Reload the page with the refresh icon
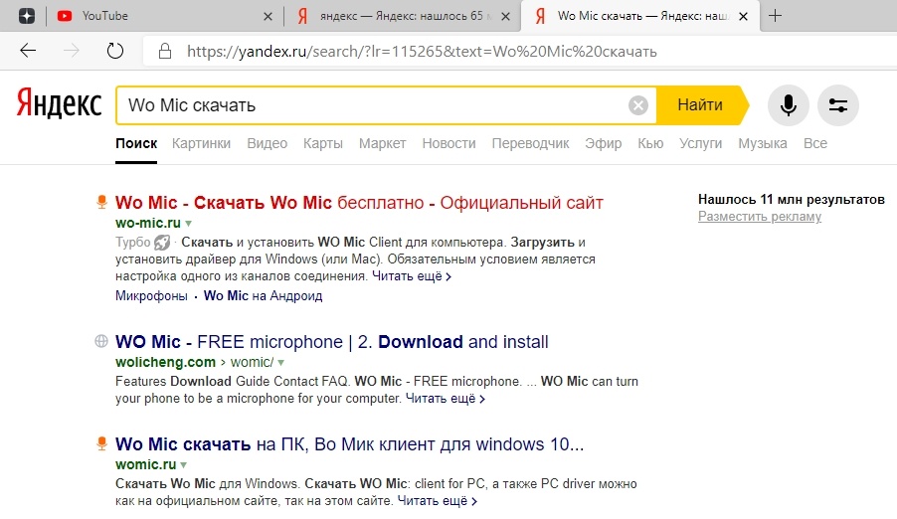Image resolution: width=897 pixels, height=519 pixels. click(115, 51)
